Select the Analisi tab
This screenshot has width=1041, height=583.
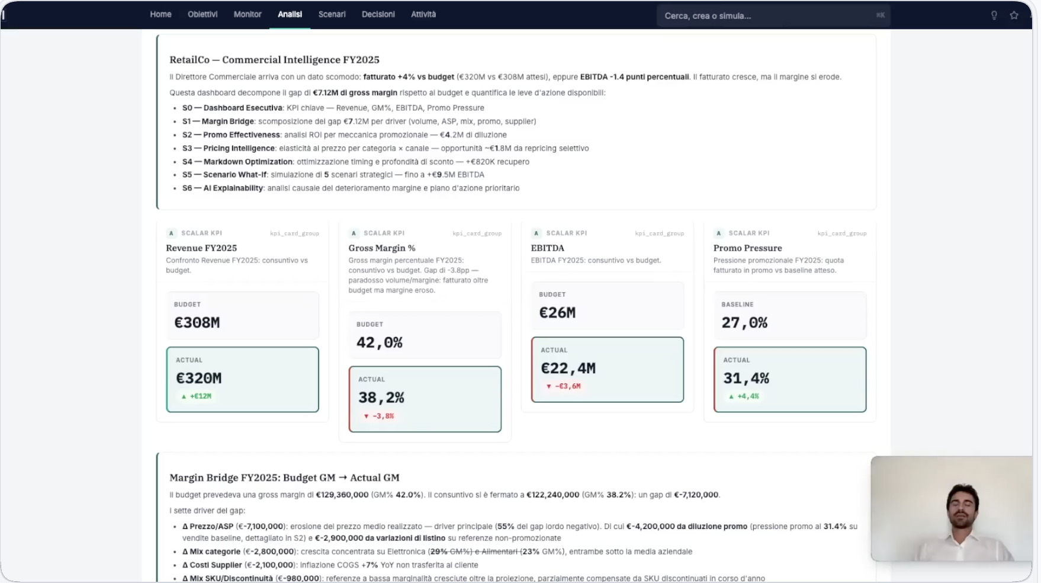(x=290, y=14)
